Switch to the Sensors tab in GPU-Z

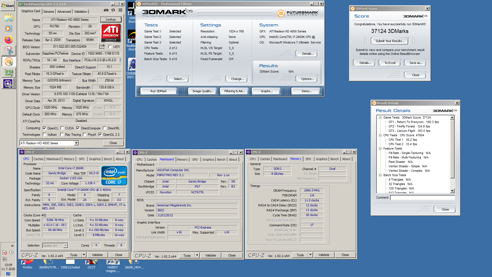(x=49, y=12)
